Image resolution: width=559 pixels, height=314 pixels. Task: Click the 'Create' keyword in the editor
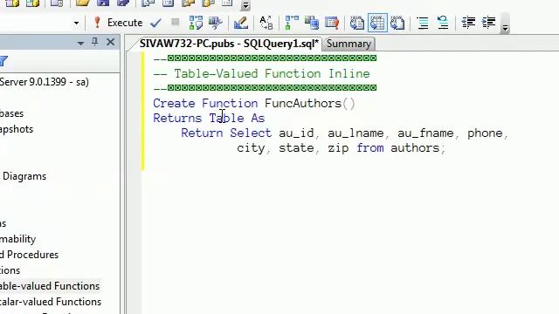(174, 103)
